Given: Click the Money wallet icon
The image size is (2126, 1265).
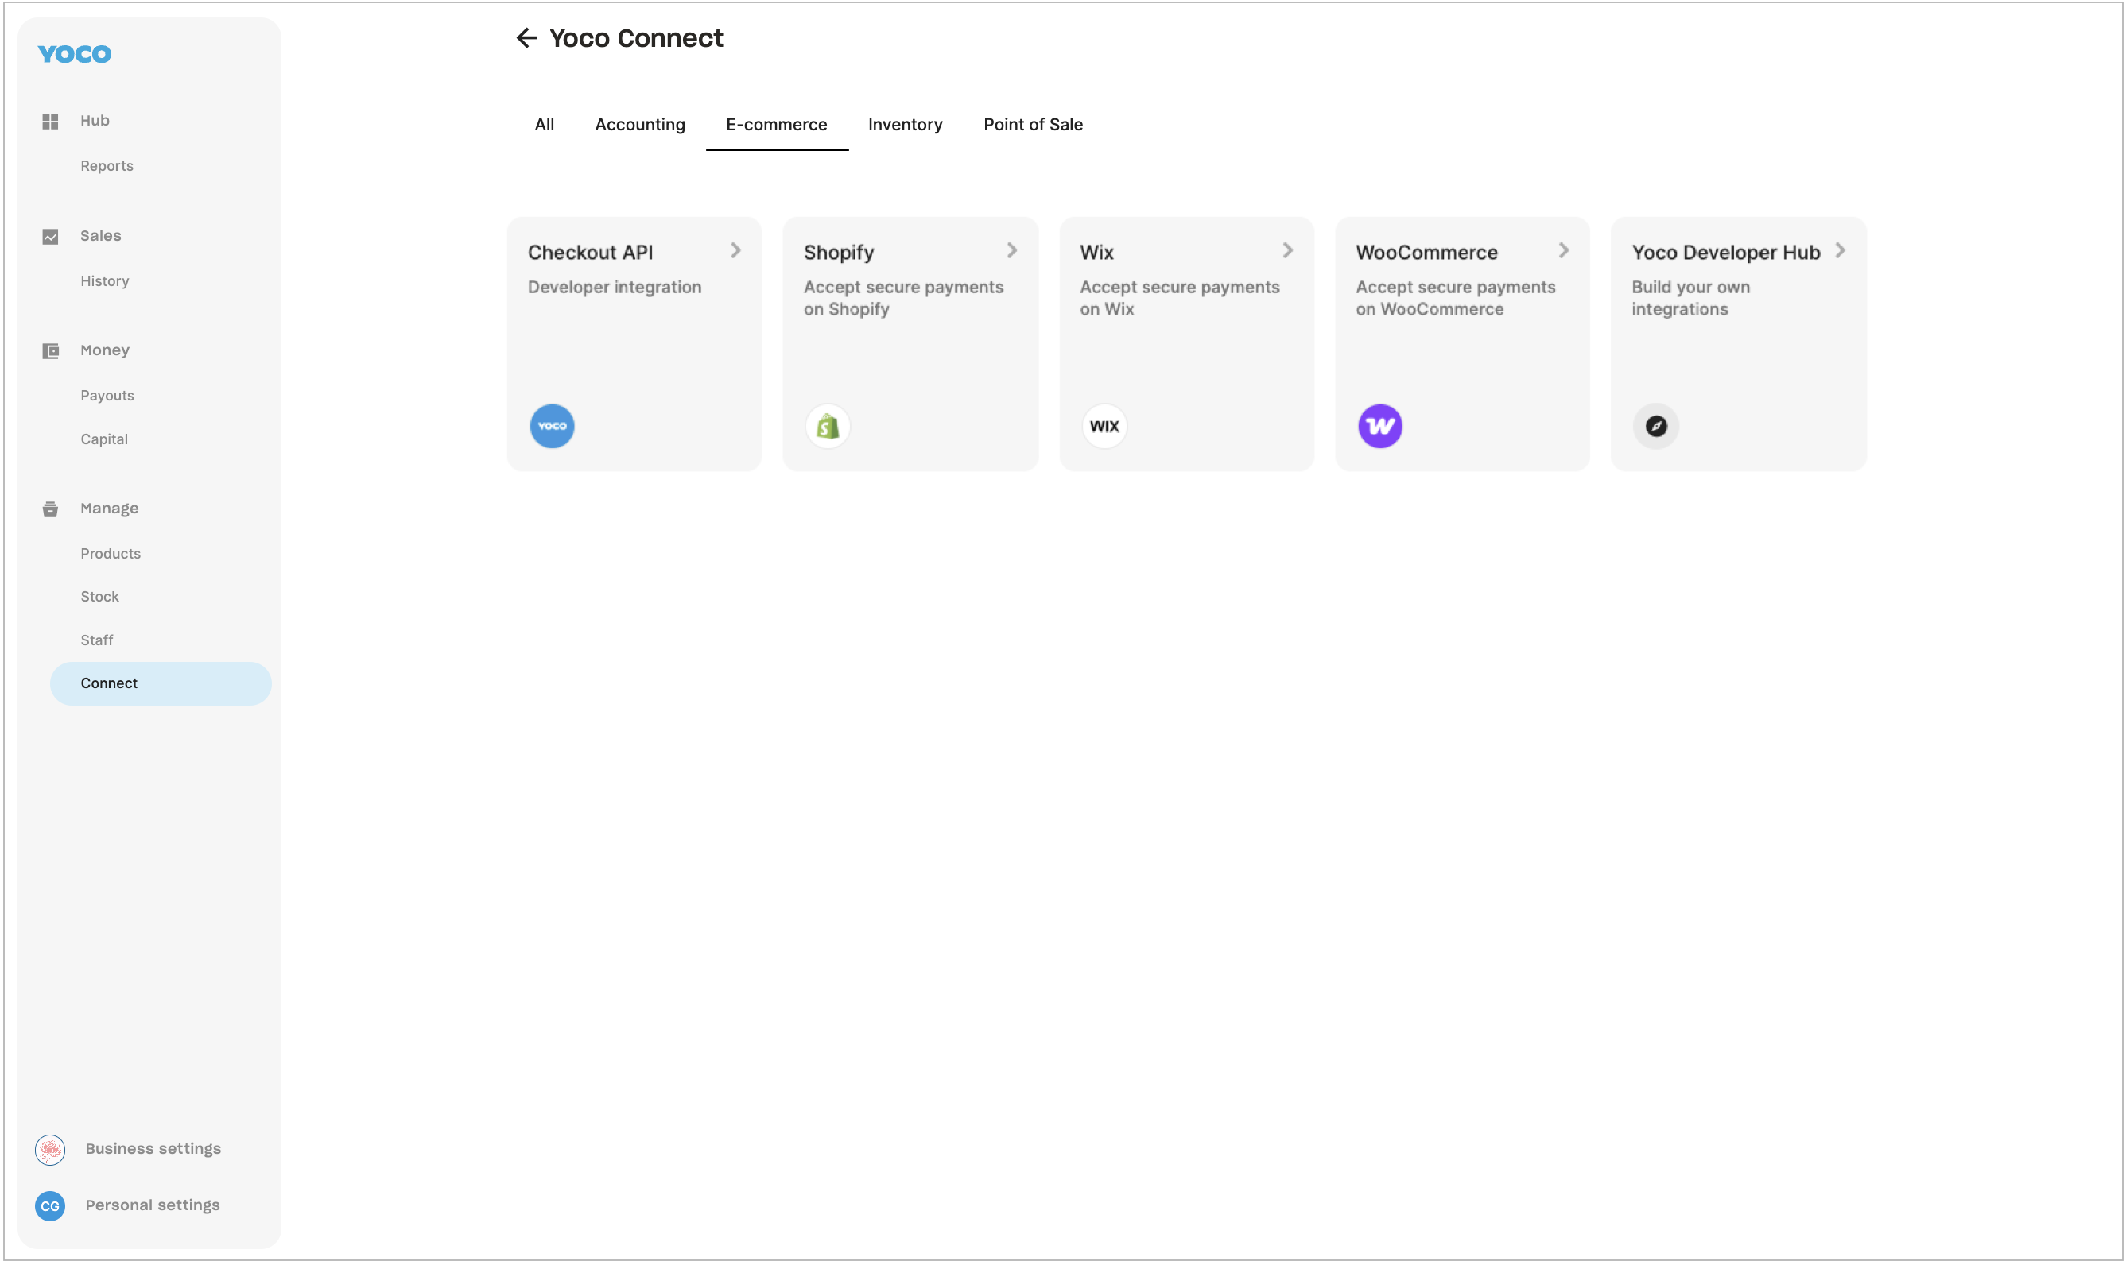Looking at the screenshot, I should tap(50, 351).
